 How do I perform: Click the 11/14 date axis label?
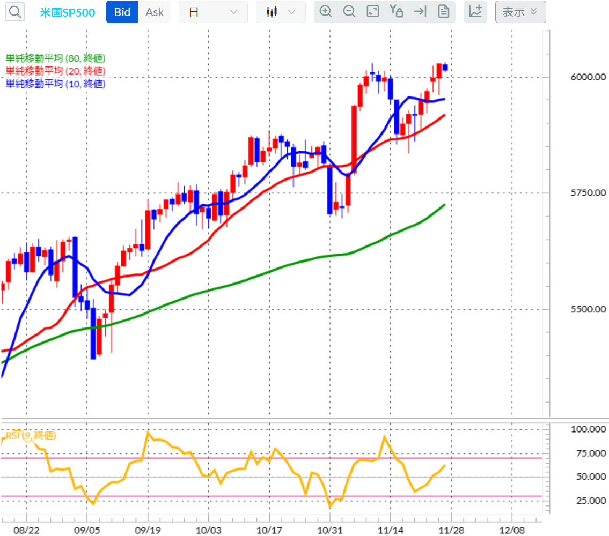point(391,530)
